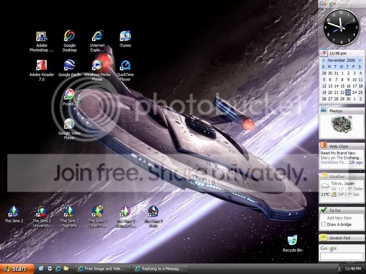Image resolution: width=366 pixels, height=274 pixels.
Task: Click the analog clock gadget
Action: (341, 27)
